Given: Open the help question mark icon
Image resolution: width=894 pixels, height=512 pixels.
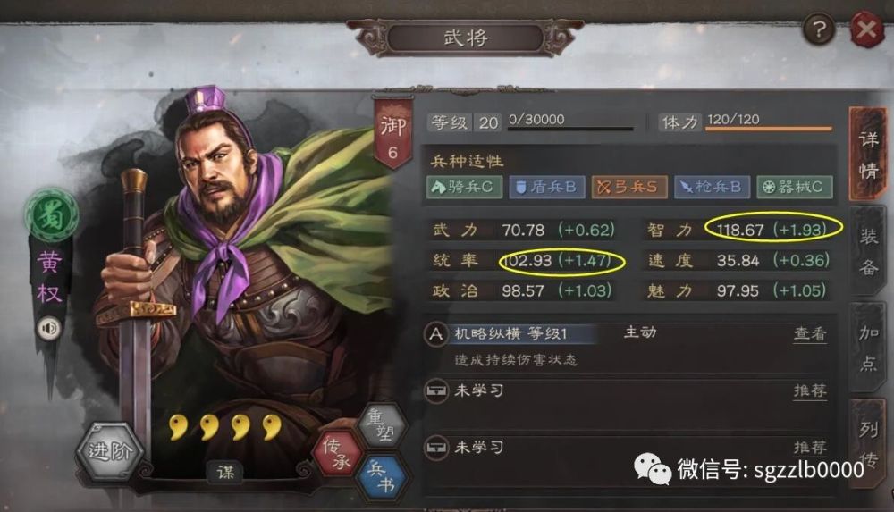Looking at the screenshot, I should click(819, 28).
